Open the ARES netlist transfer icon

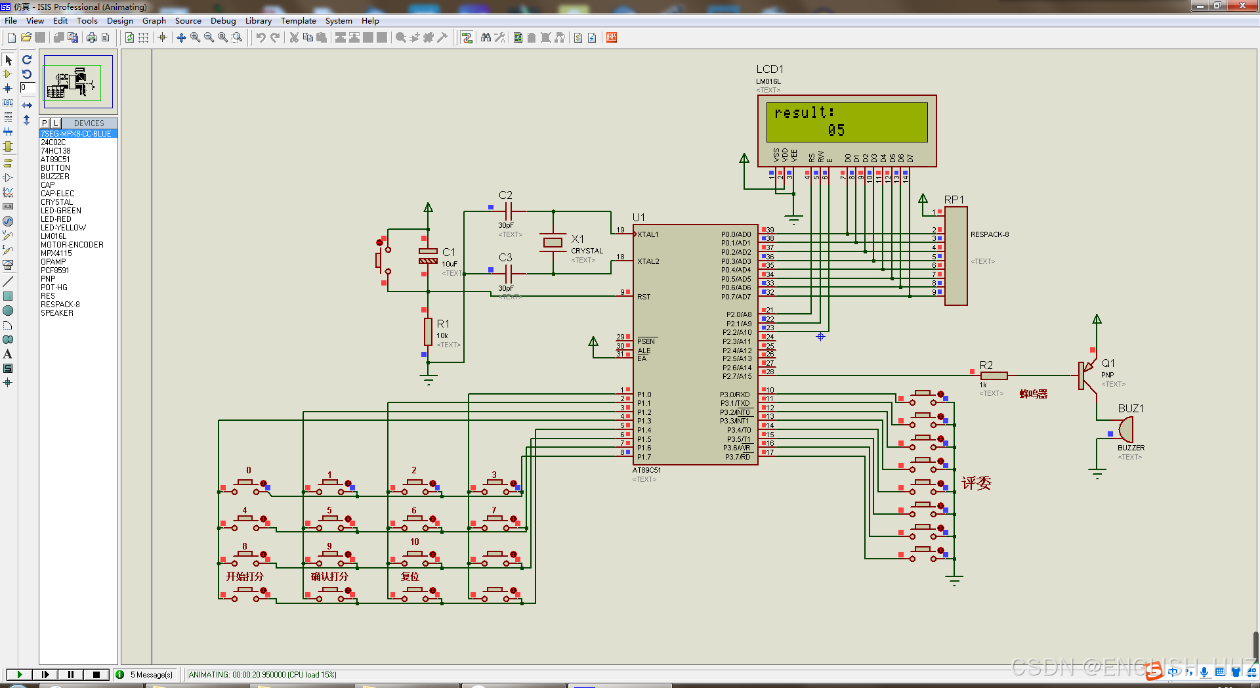612,37
